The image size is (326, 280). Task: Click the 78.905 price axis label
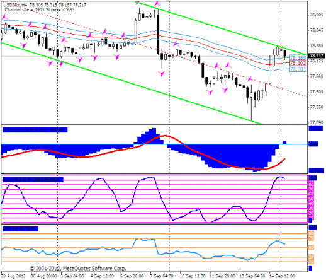[x=317, y=15]
